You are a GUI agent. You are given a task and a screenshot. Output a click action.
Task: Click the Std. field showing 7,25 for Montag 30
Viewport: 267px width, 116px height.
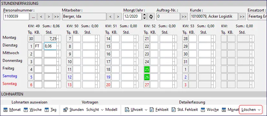50,38
